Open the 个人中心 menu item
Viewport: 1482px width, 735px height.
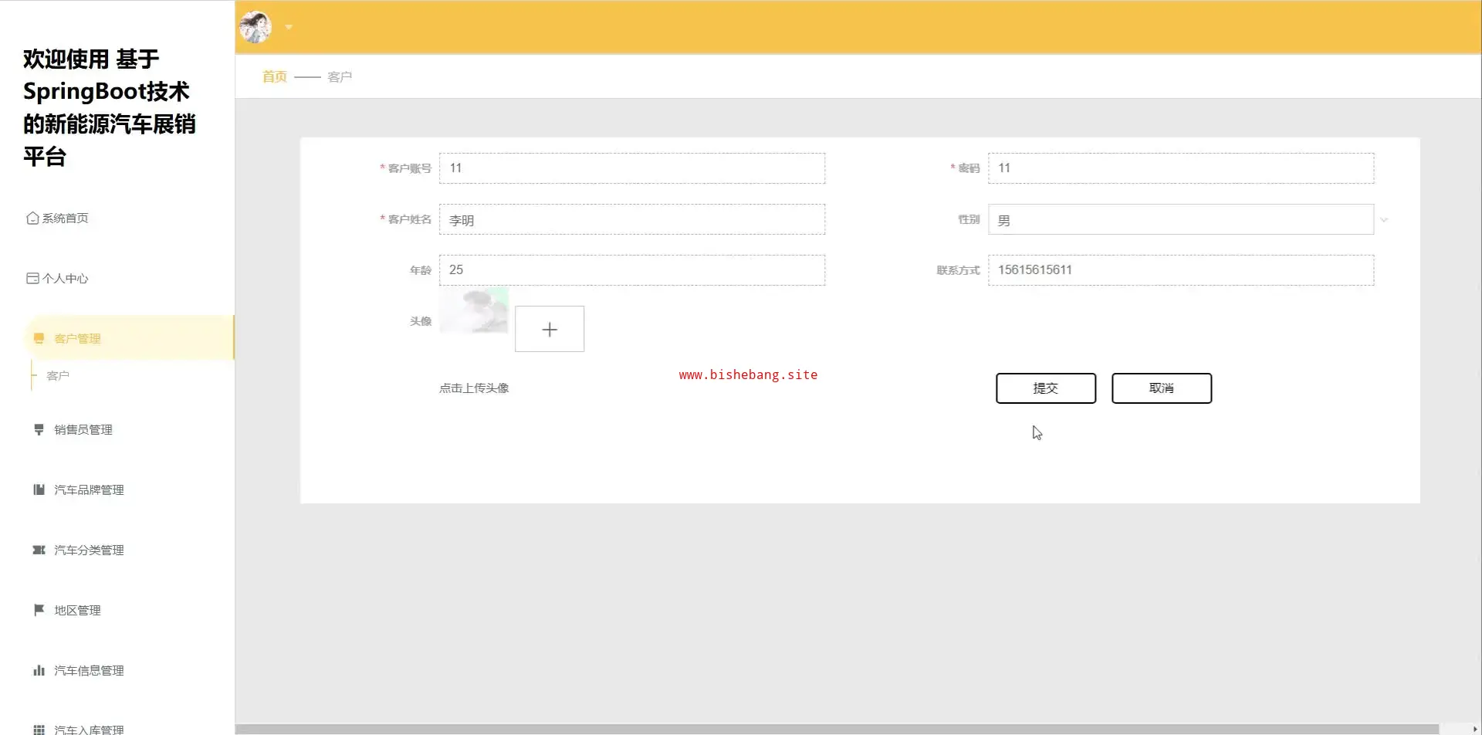pyautogui.click(x=65, y=279)
